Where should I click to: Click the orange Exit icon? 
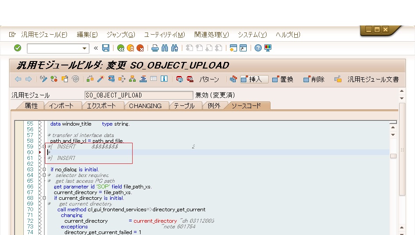[x=130, y=48]
